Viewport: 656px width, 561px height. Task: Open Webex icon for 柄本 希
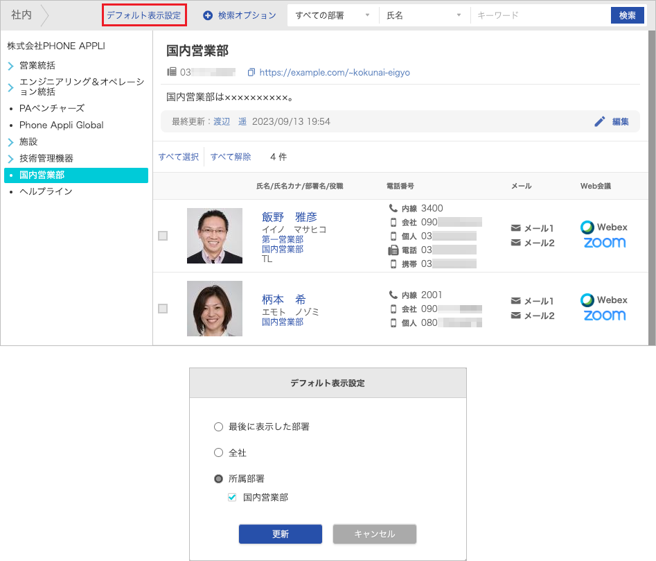[x=603, y=300]
